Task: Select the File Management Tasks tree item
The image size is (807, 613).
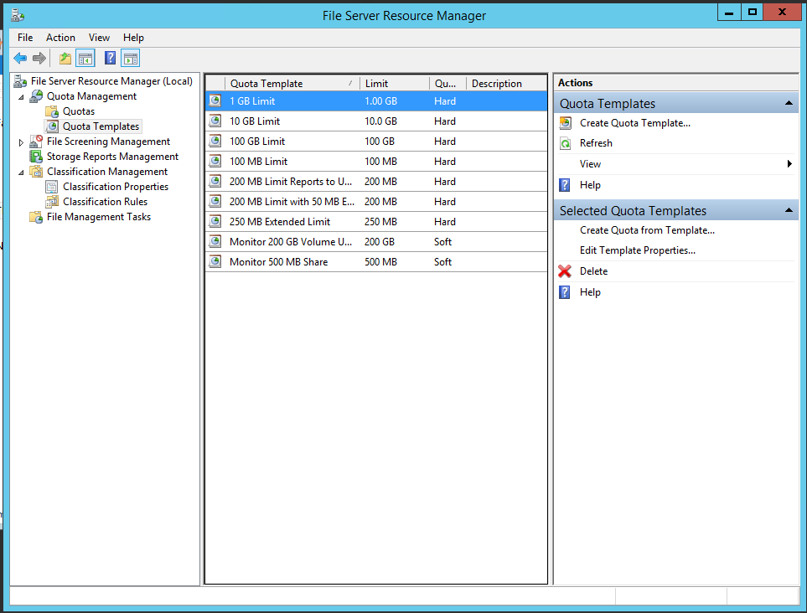Action: coord(98,217)
